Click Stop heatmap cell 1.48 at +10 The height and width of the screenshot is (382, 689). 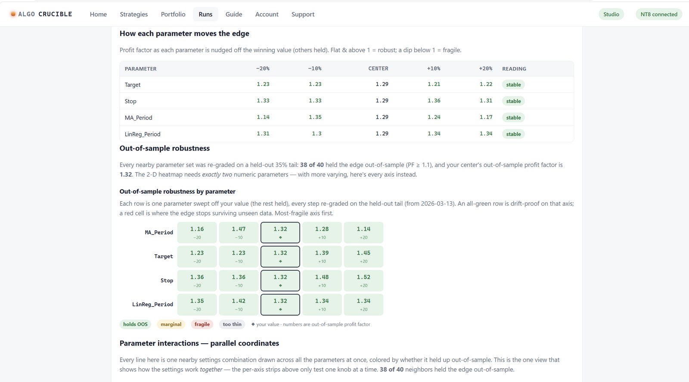pos(322,281)
